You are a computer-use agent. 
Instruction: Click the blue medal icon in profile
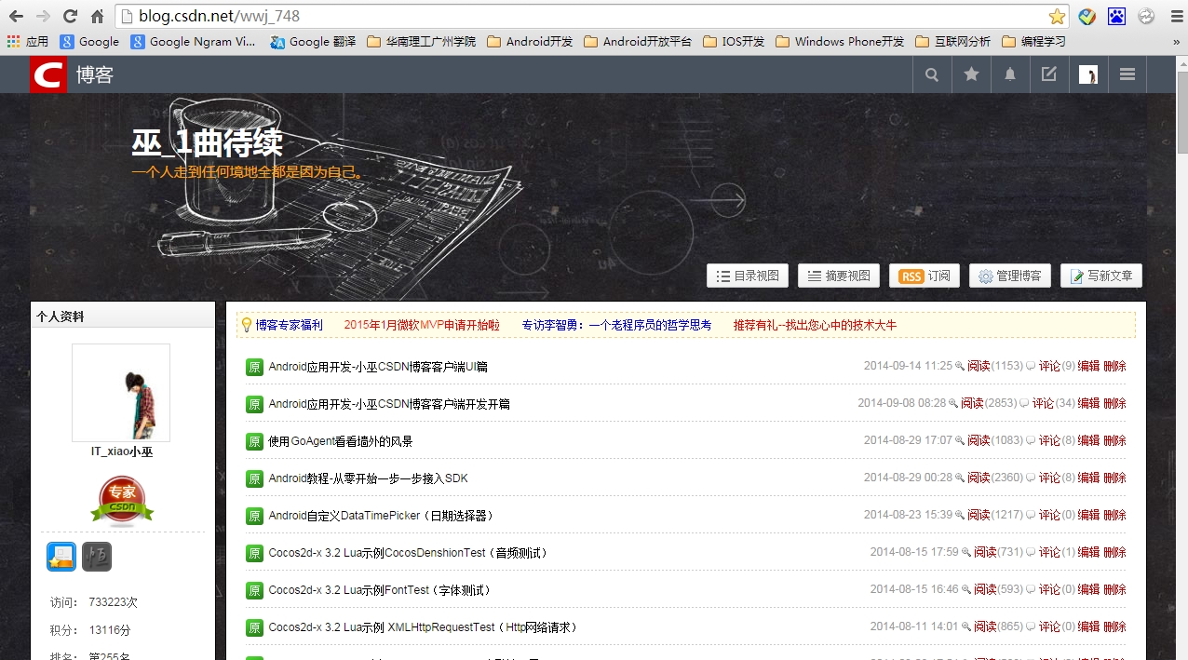[61, 557]
